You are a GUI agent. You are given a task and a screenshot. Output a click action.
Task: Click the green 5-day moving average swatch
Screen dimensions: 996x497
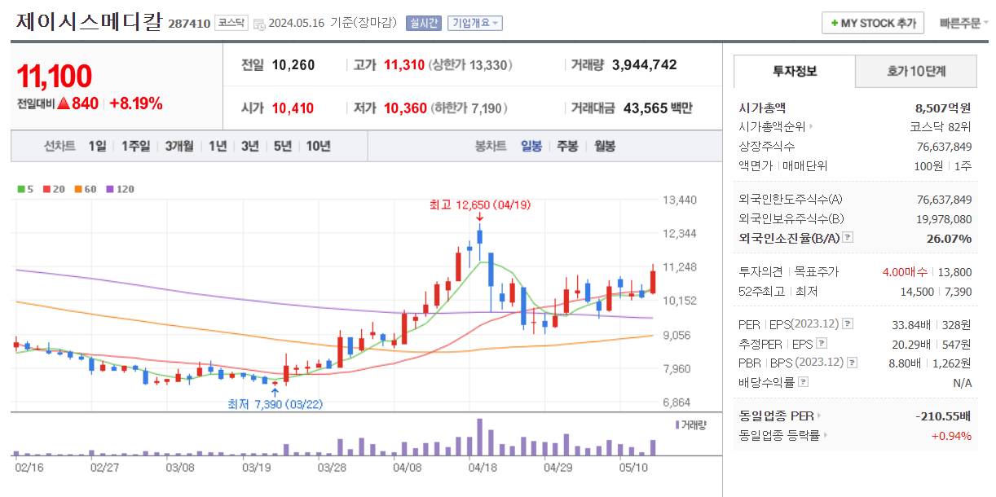coord(20,188)
